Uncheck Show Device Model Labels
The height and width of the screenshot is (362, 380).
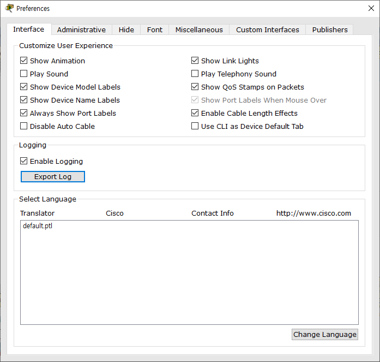pos(24,87)
